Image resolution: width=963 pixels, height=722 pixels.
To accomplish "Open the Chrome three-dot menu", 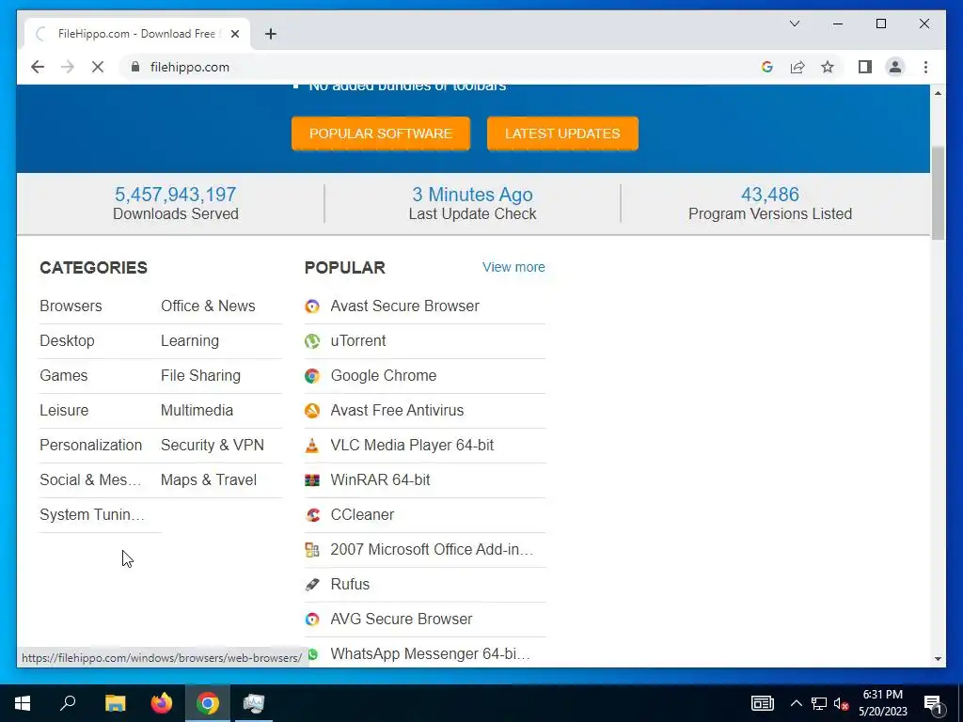I will (925, 67).
